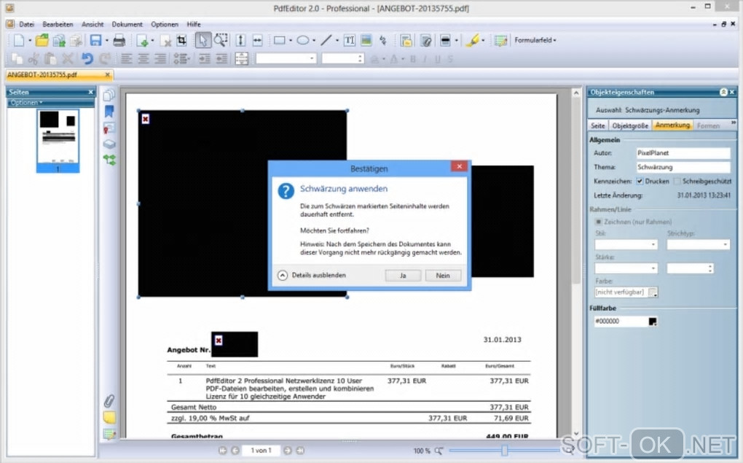Open the Hilfe menu
This screenshot has height=463, width=743.
[193, 24]
